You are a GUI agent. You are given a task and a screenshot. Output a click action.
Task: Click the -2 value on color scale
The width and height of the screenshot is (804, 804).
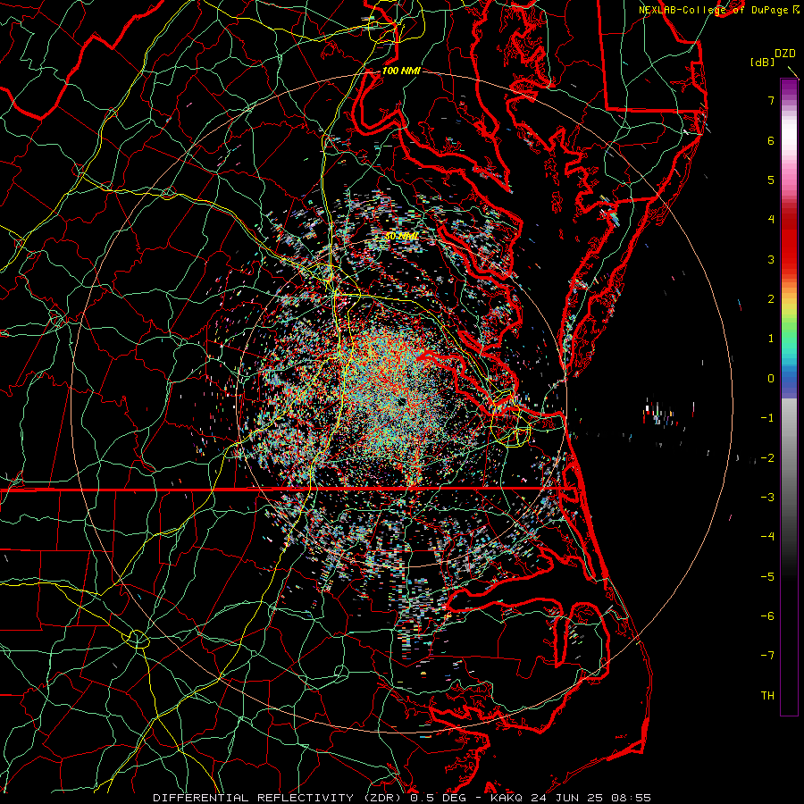[x=767, y=458]
